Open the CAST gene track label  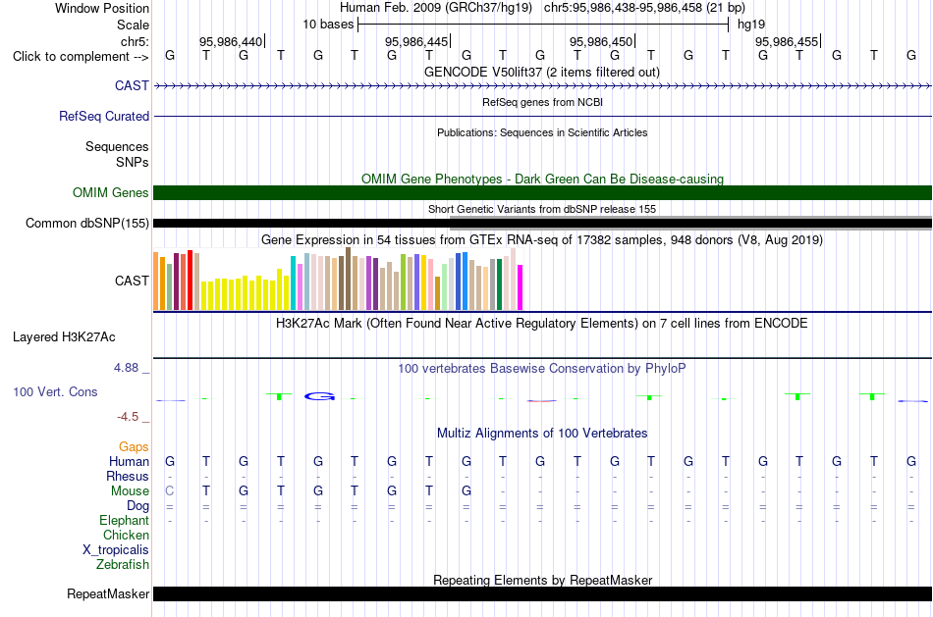pos(132,85)
